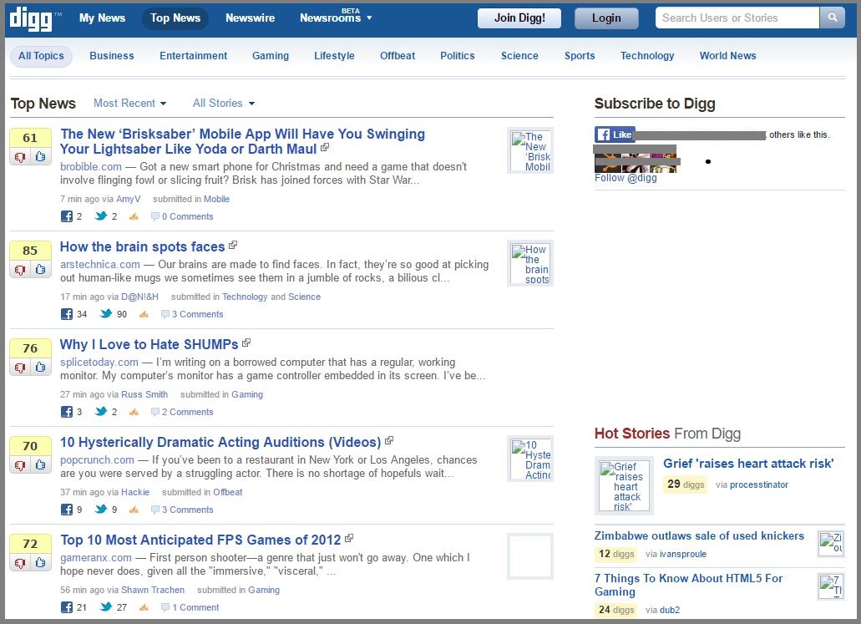Select the All Topics category
Viewport: 861px width, 624px height.
click(41, 56)
